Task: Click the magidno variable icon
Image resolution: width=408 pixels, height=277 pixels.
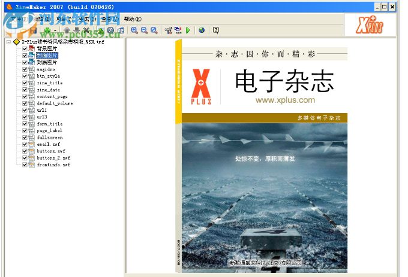Action: [x=31, y=69]
